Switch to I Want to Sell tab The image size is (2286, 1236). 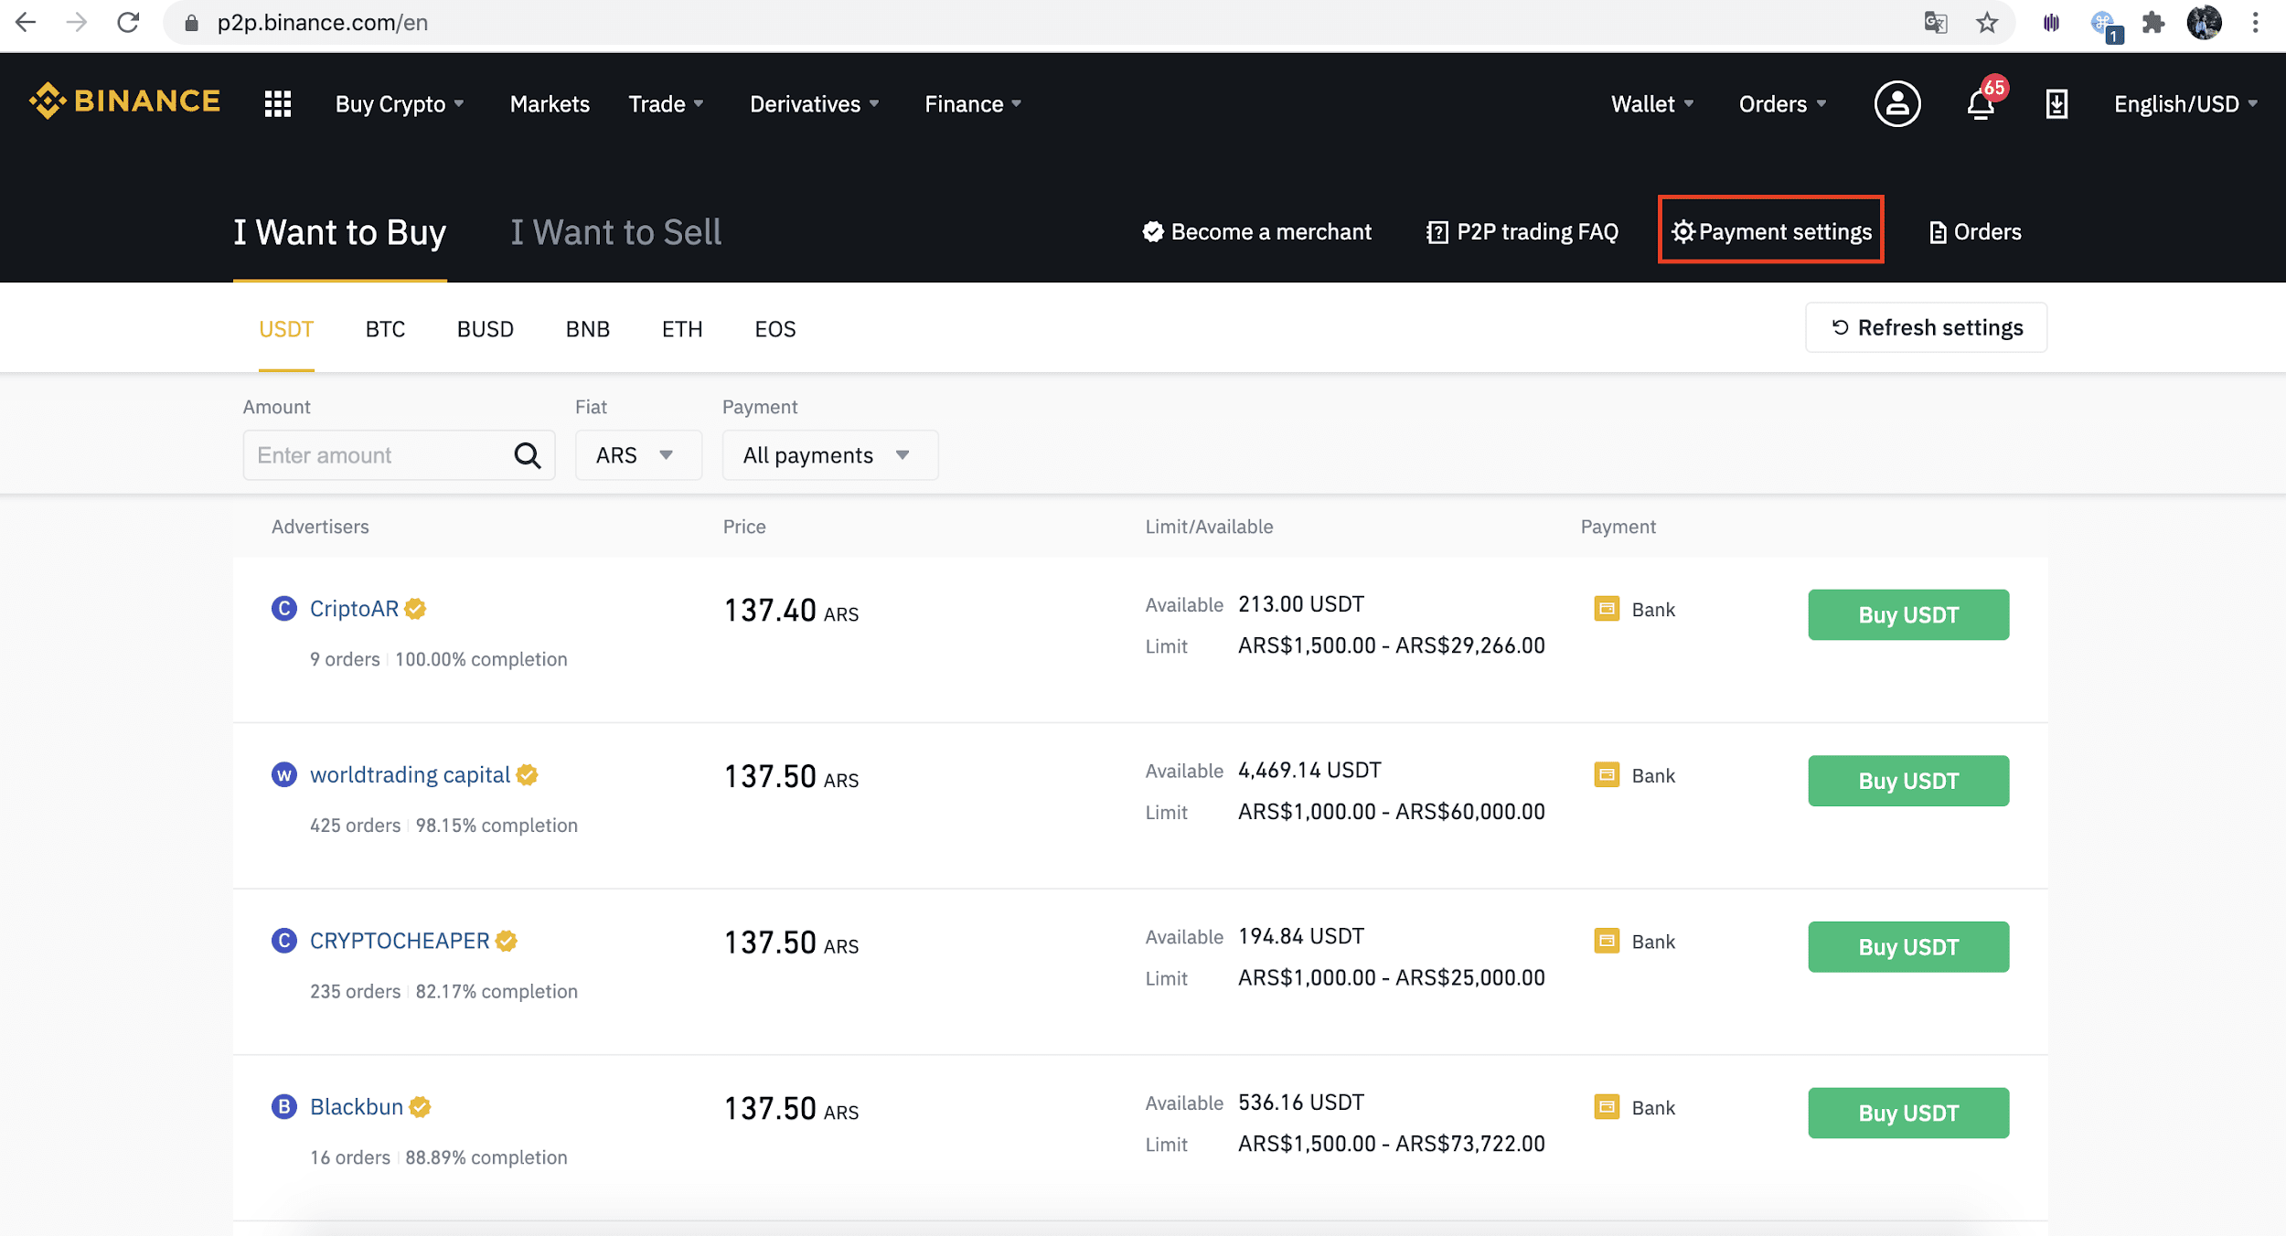(616, 232)
